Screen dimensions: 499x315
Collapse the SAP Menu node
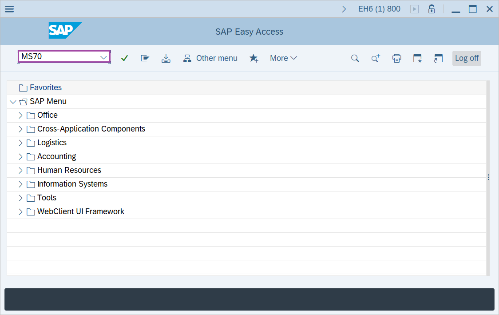pos(13,101)
